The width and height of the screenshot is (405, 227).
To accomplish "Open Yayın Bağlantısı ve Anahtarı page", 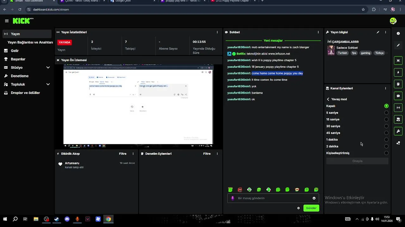I will coord(30,42).
